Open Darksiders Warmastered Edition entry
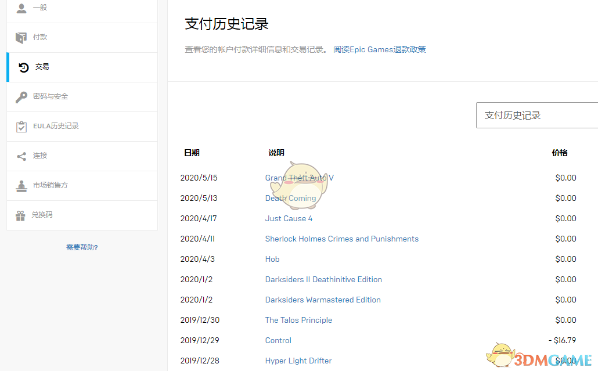598x371 pixels. tap(323, 300)
